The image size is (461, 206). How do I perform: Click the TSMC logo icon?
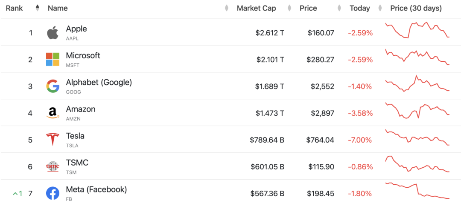(x=53, y=166)
